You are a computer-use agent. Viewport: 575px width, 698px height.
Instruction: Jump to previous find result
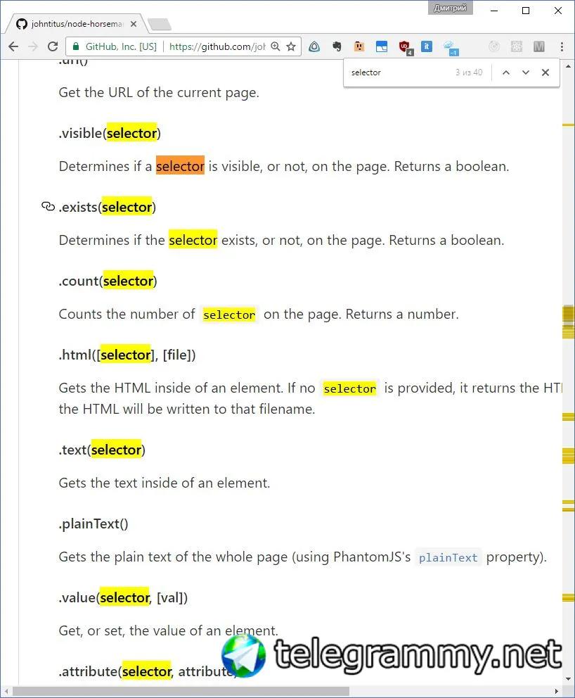pos(506,72)
